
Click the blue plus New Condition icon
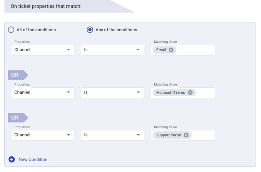tap(12, 159)
